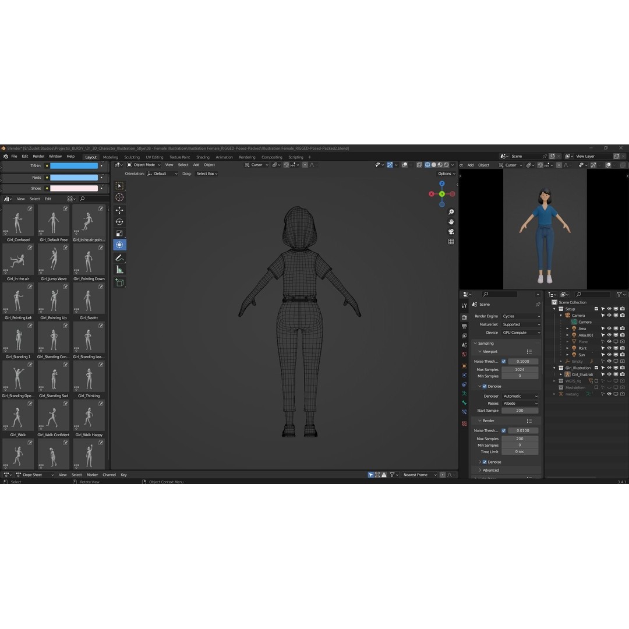Enable WGTS_rig collection checkbox
This screenshot has height=629, width=629.
(x=596, y=381)
